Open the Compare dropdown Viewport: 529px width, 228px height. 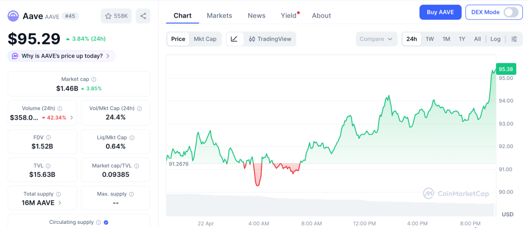pos(377,39)
